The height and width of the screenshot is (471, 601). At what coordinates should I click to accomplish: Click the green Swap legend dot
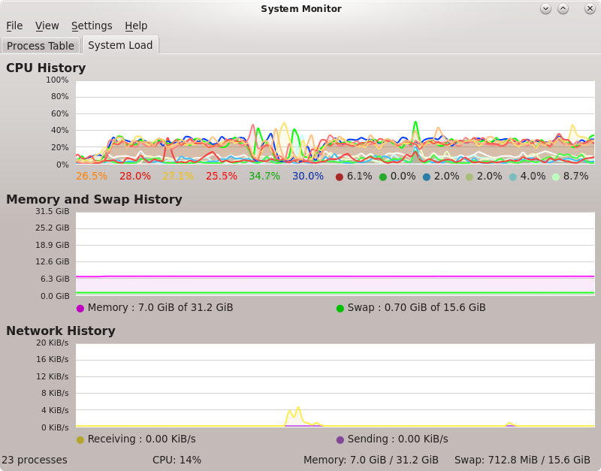(340, 309)
